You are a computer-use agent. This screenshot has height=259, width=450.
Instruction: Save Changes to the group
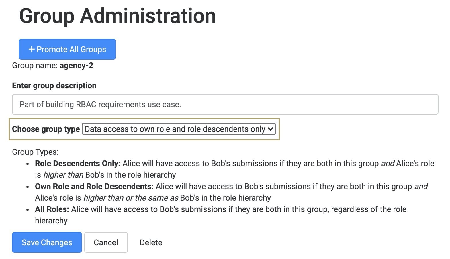[47, 242]
